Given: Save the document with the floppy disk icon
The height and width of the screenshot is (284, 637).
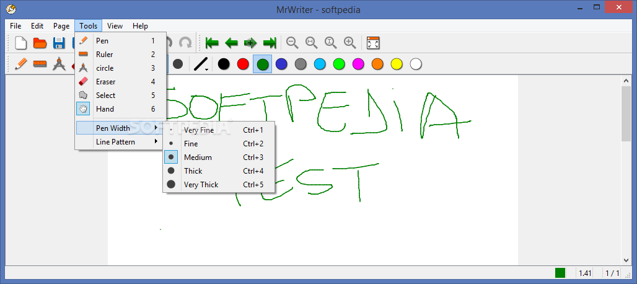Looking at the screenshot, I should (x=59, y=43).
